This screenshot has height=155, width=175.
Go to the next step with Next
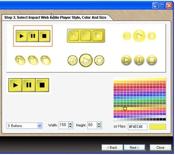point(134,147)
